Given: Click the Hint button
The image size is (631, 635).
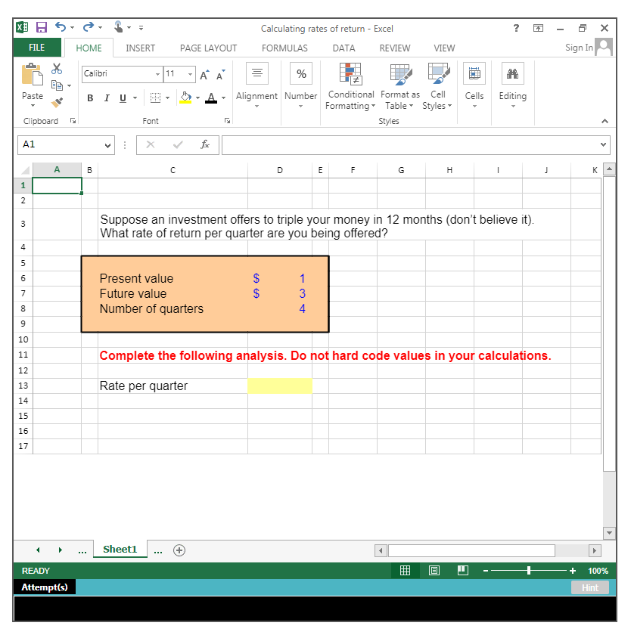Looking at the screenshot, I should [589, 587].
